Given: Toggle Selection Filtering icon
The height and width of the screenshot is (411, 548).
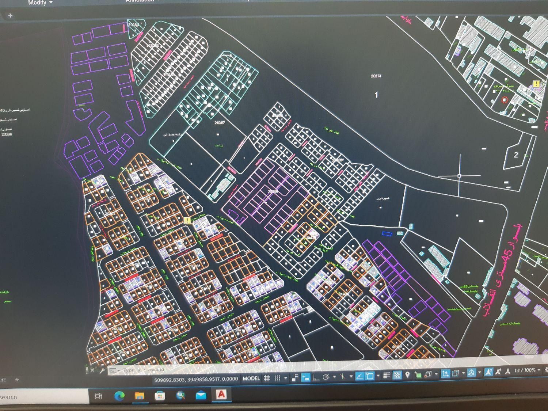Looking at the screenshot, I should pos(455,373).
